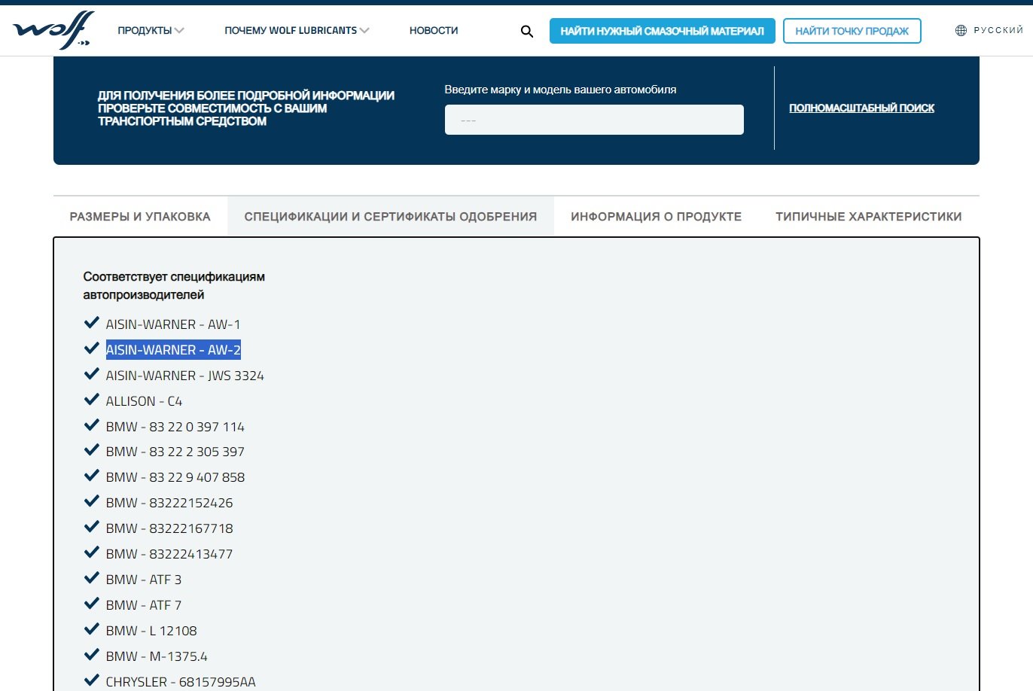
Task: Open the ТИПИЧНЫЕ ХАРАКТЕРИСТИКИ tab
Action: tap(869, 217)
